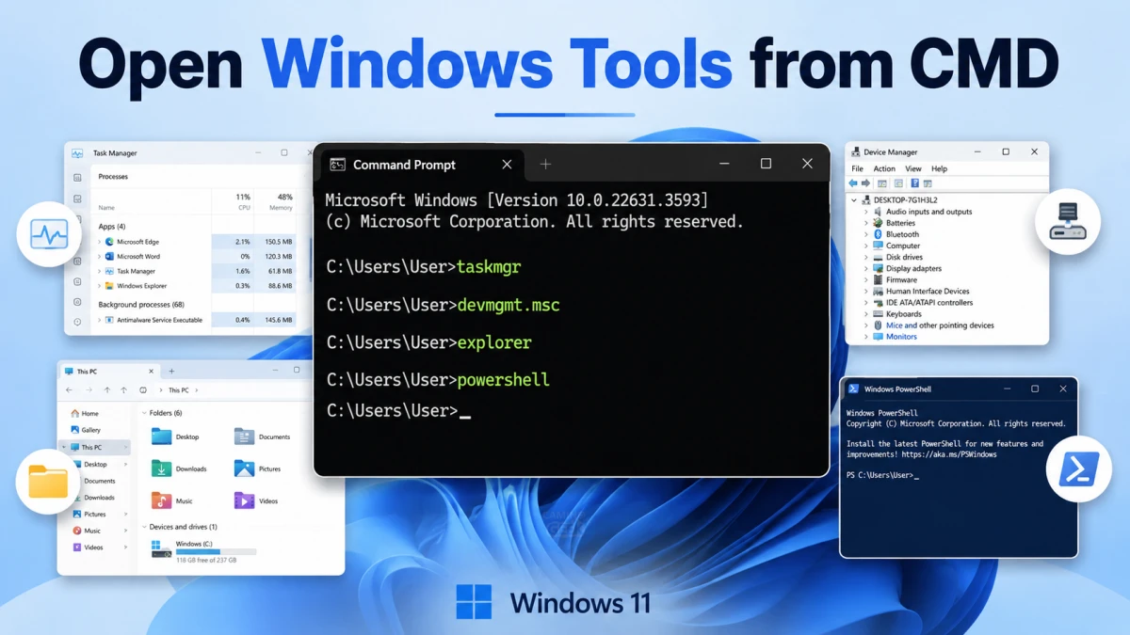The image size is (1130, 635).
Task: Click the refresh icon in File Explorer
Action: [143, 389]
